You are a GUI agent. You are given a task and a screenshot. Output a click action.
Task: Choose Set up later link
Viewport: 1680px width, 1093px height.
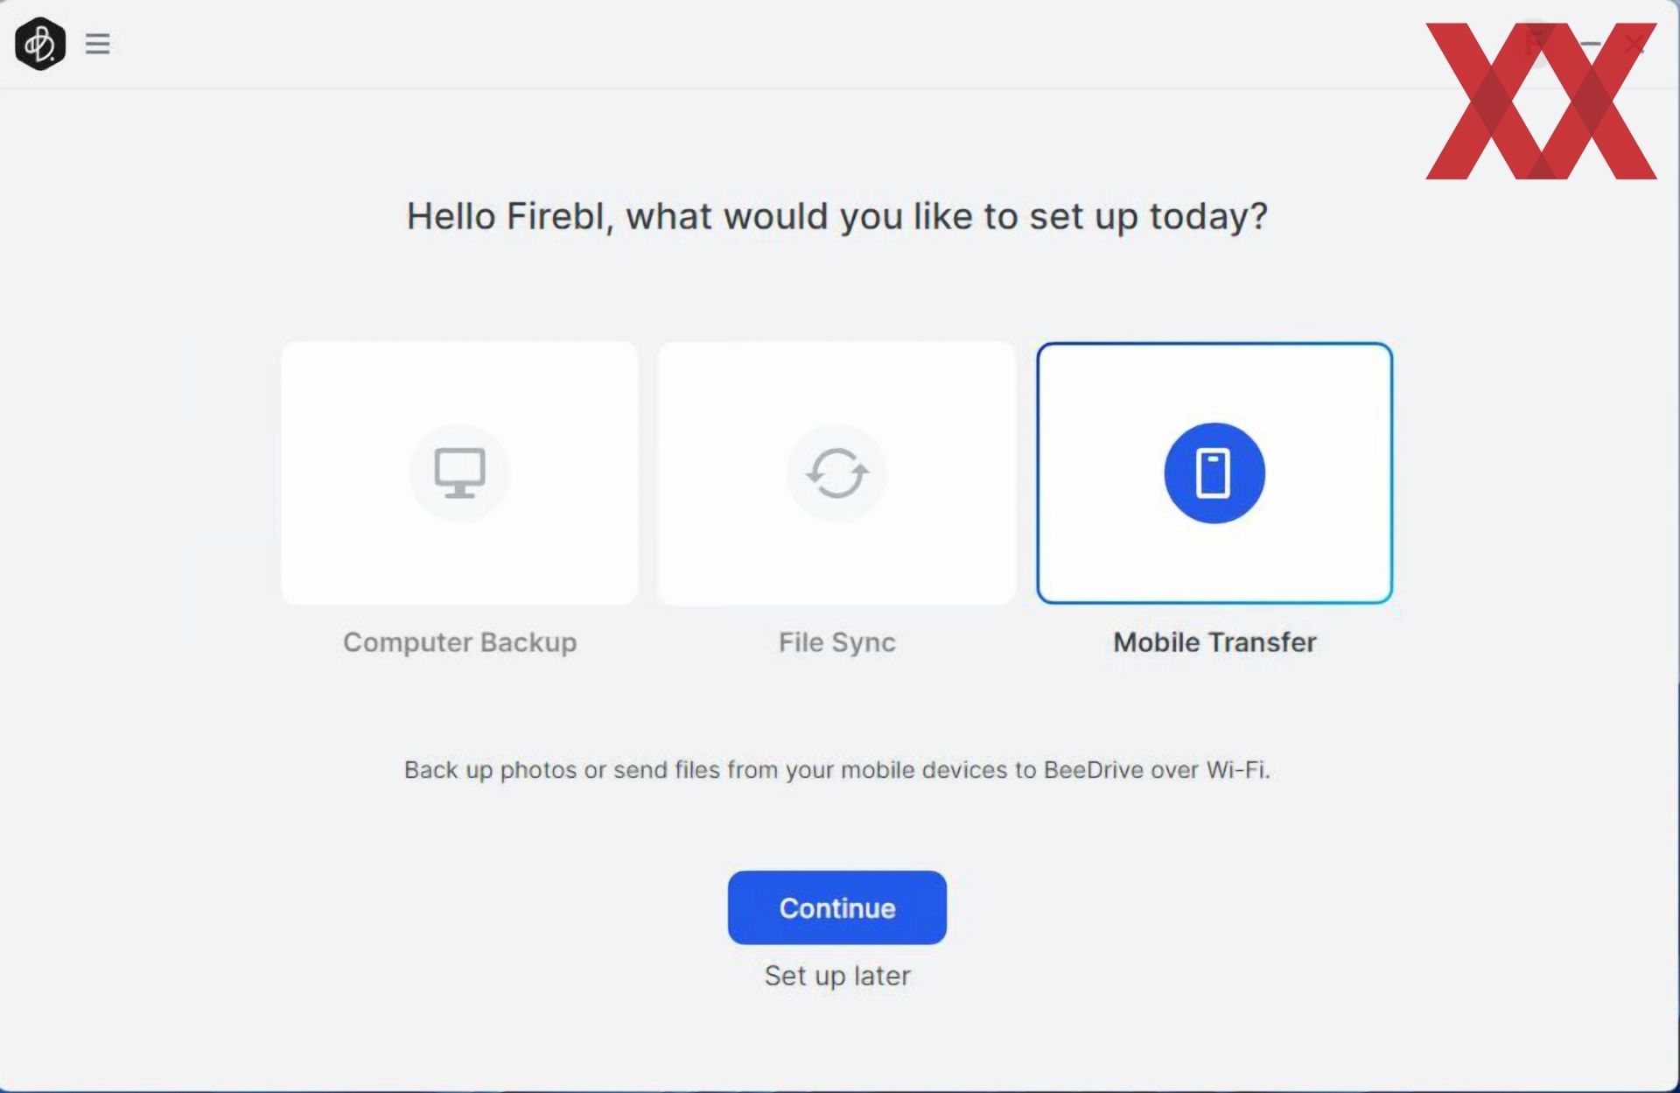836,976
